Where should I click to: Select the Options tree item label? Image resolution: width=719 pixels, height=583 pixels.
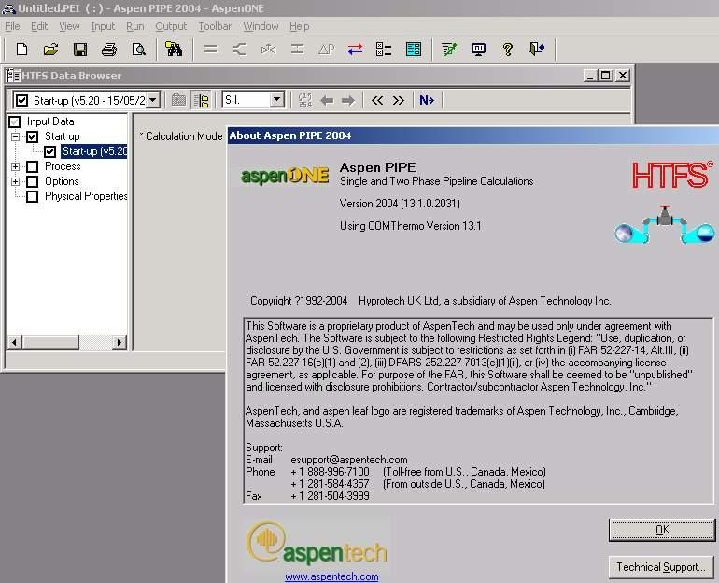tap(62, 181)
